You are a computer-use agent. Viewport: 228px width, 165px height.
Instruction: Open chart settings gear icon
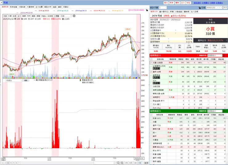(74, 16)
